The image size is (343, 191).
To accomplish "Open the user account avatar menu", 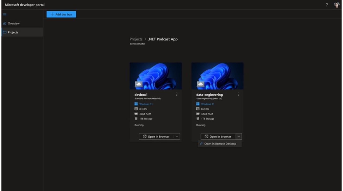I will click(x=336, y=5).
